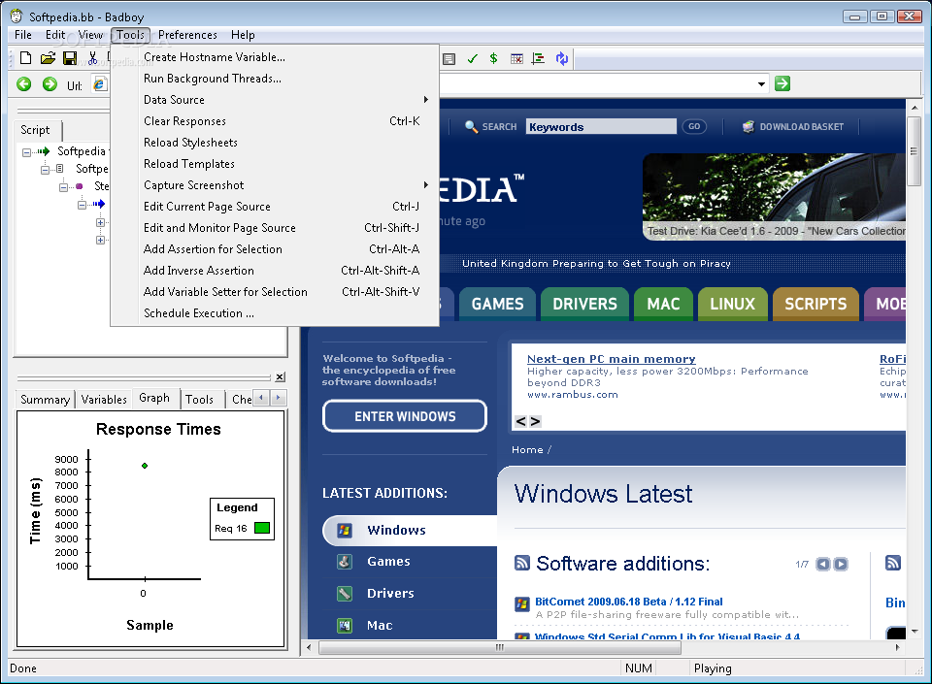Switch to the Variables tab

104,400
